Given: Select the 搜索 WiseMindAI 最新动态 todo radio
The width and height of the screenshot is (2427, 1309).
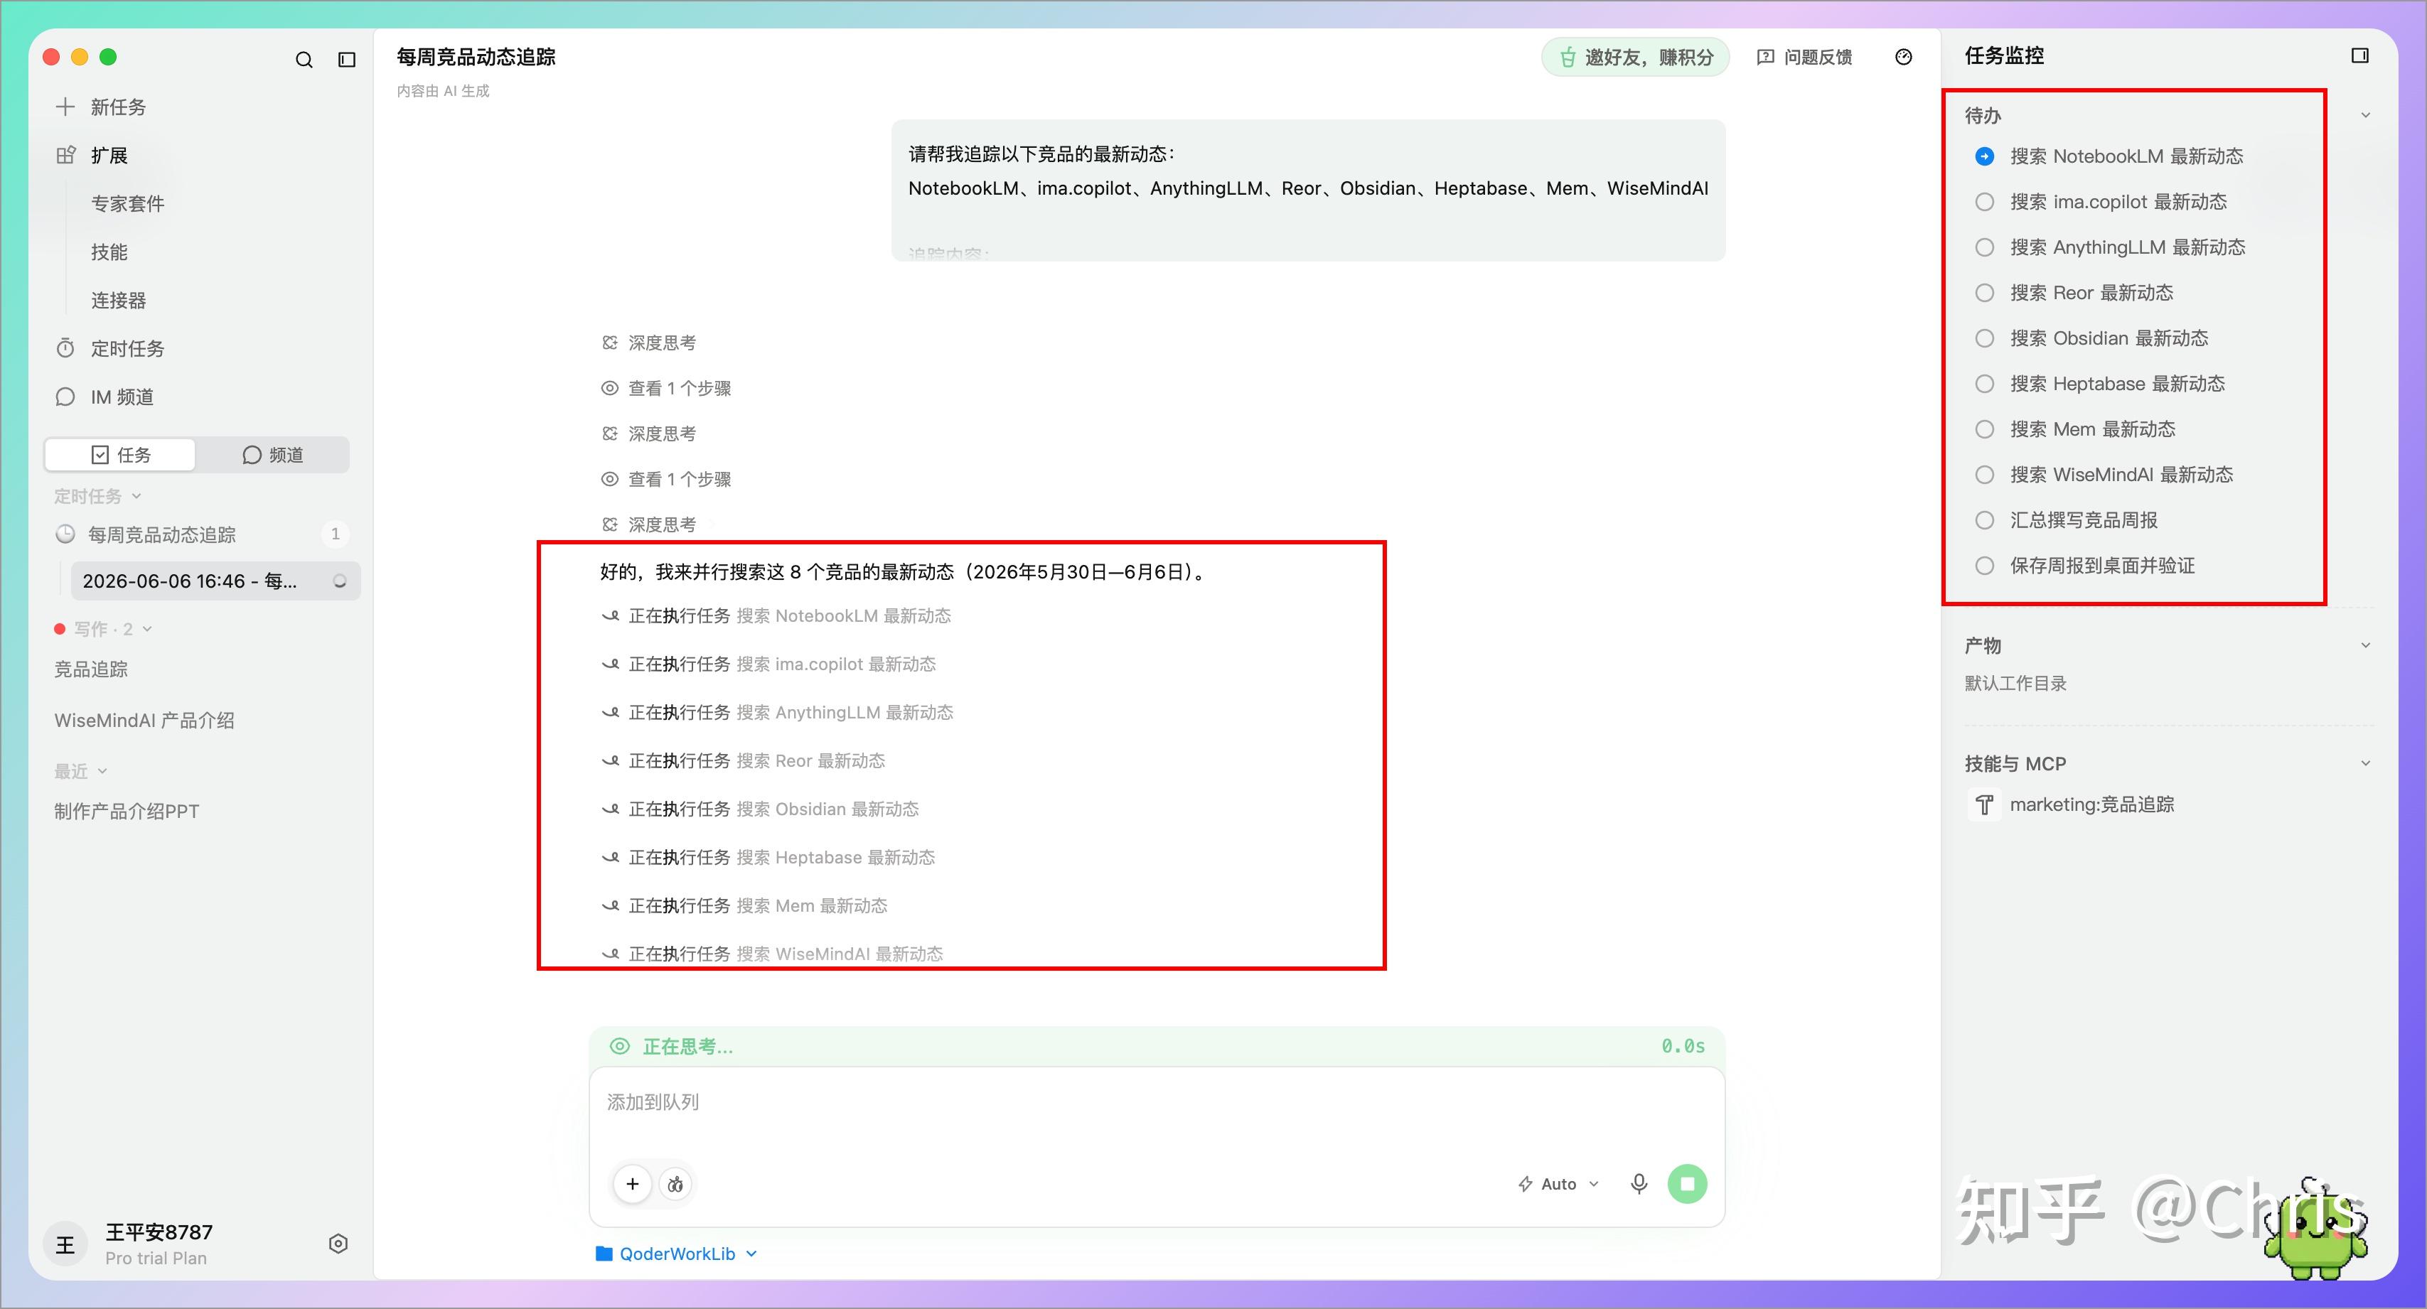Looking at the screenshot, I should (1984, 475).
